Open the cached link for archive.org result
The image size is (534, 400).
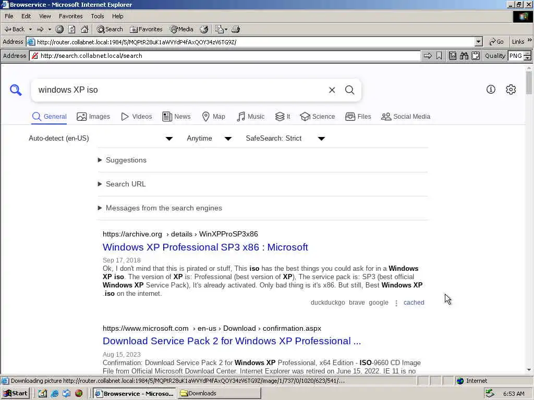[x=414, y=303]
